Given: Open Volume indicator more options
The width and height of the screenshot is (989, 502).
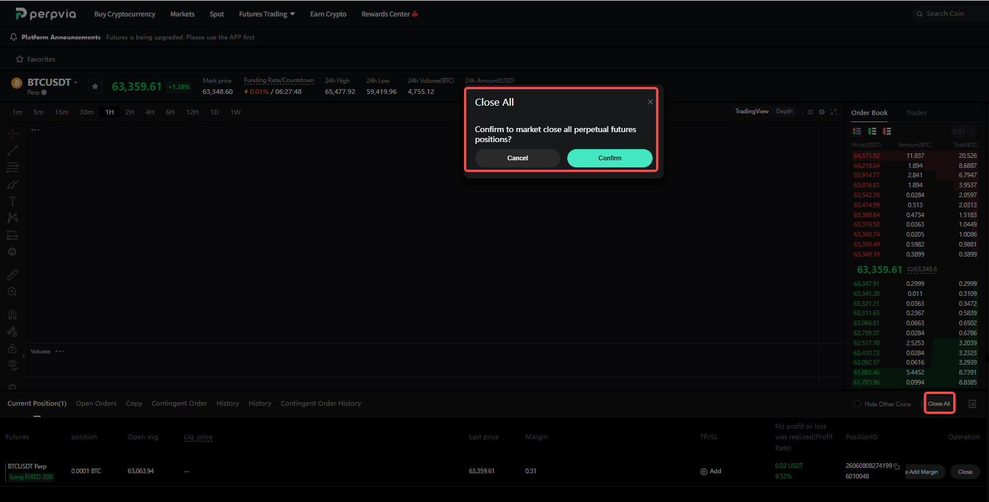Looking at the screenshot, I should (59, 351).
